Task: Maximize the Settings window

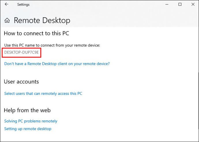Action: pyautogui.click(x=180, y=4)
